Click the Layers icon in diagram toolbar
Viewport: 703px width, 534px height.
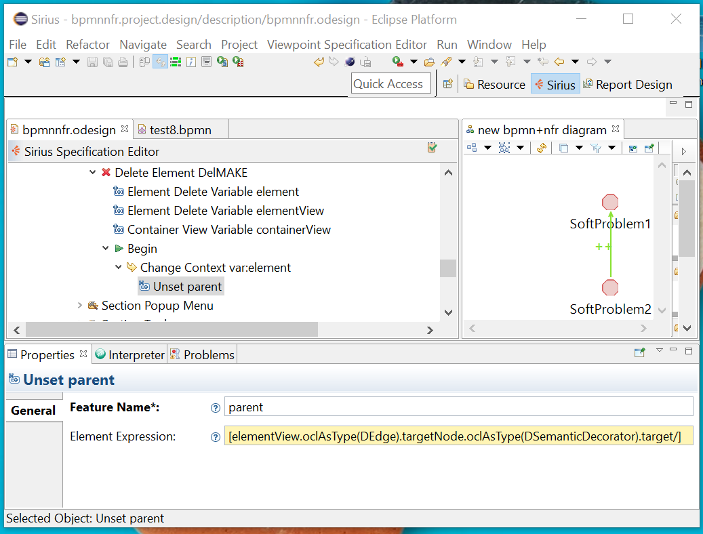tap(563, 148)
